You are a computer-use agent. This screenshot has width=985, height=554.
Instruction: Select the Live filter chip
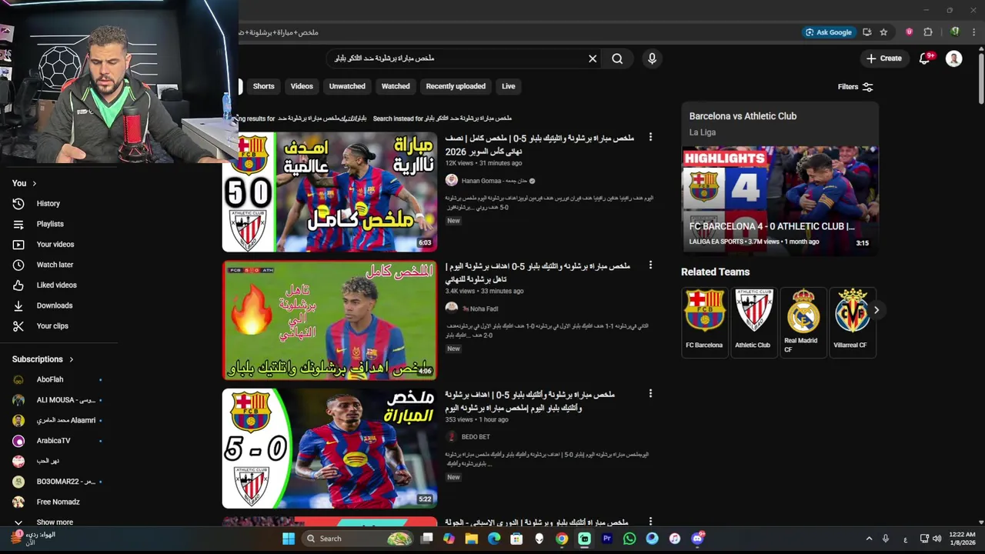pos(509,86)
